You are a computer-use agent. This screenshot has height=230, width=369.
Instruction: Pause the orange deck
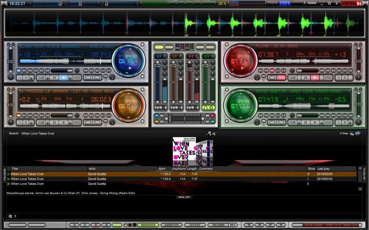click(x=54, y=122)
